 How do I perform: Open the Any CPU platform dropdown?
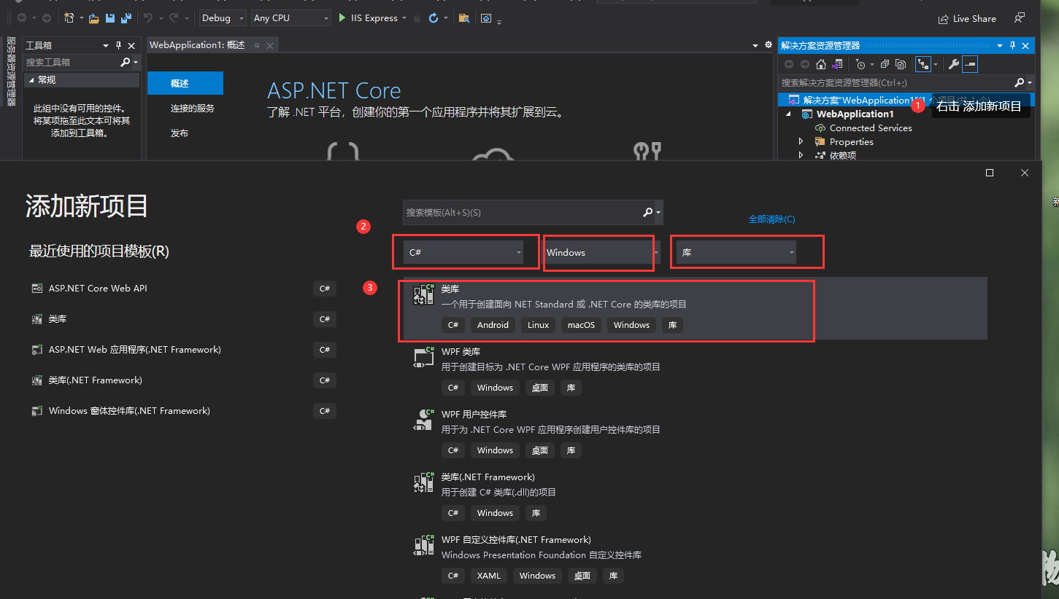click(291, 18)
